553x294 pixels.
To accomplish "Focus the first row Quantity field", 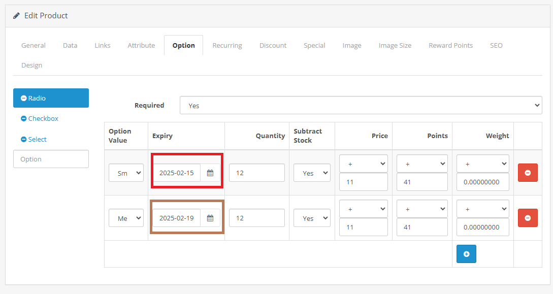I will (256, 173).
